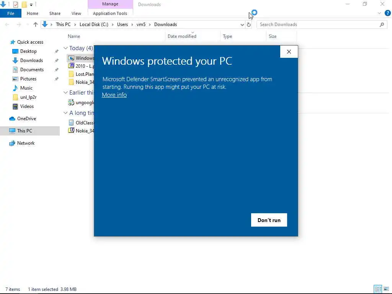The image size is (392, 294).
Task: Click the Downloads folder icon in address bar
Action: tap(45, 24)
